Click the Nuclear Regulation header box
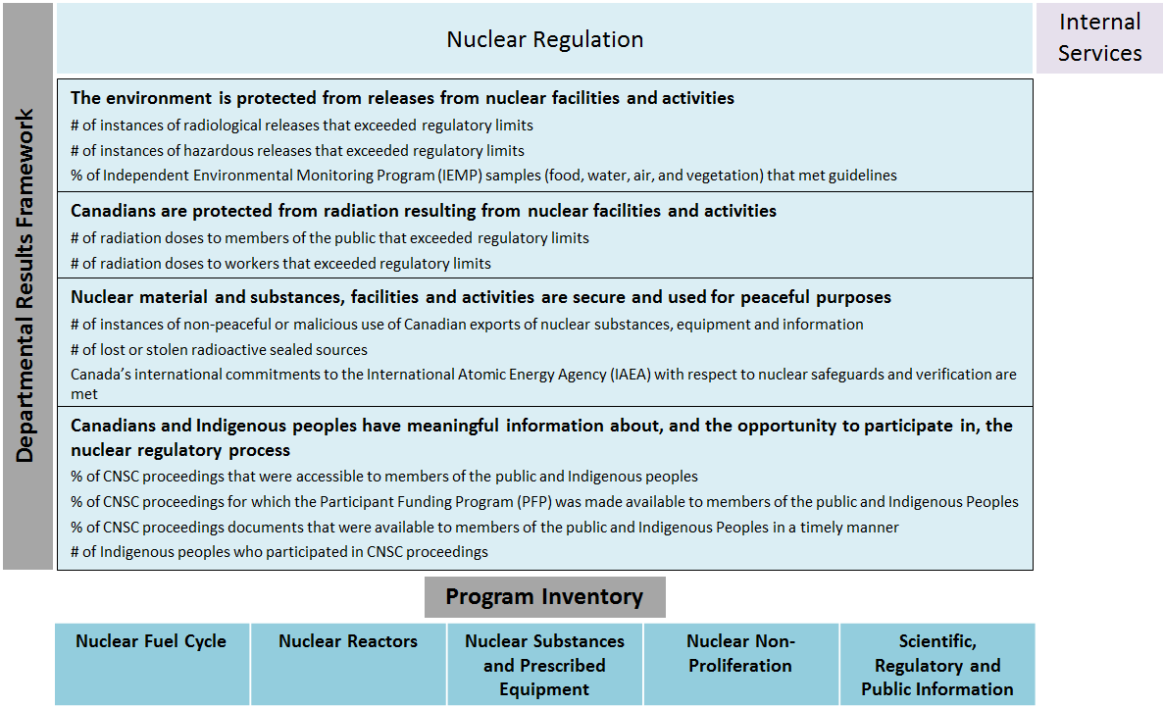This screenshot has width=1163, height=707. click(x=544, y=38)
